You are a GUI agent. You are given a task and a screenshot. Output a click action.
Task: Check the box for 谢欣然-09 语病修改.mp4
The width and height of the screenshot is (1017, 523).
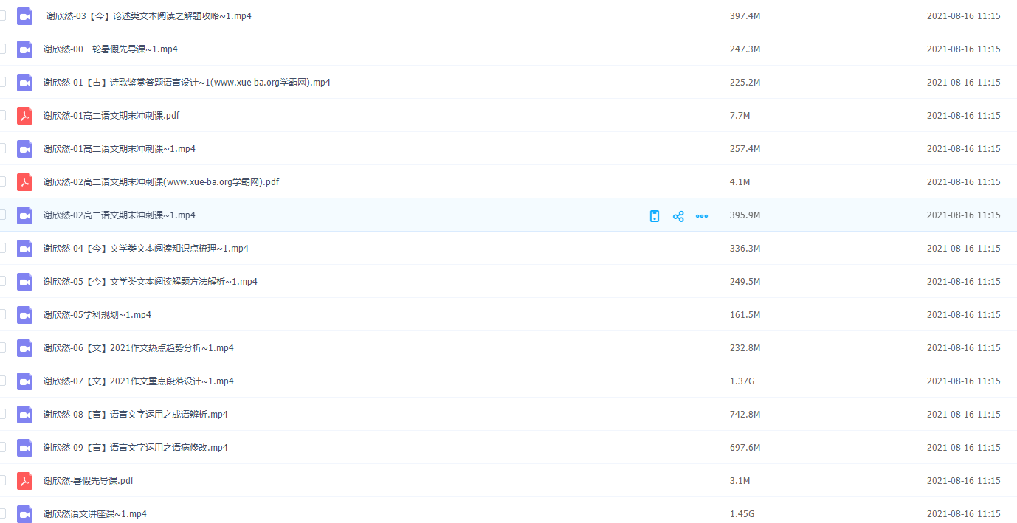[x=2, y=447]
